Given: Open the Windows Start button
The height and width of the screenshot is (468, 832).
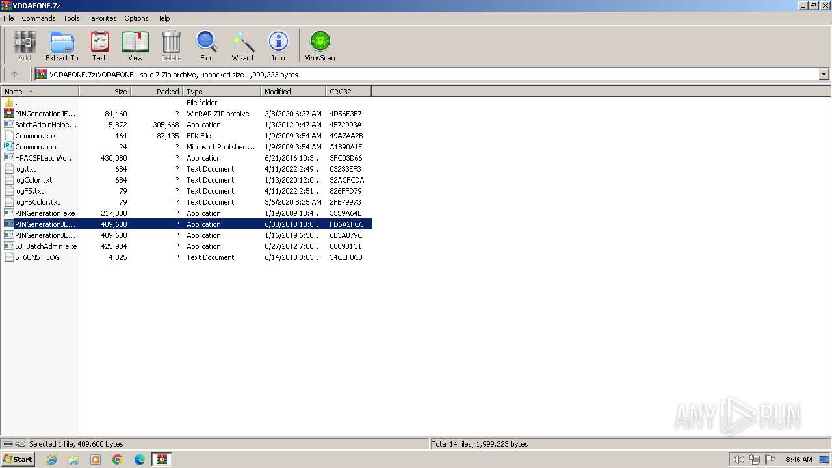Looking at the screenshot, I should coord(18,459).
